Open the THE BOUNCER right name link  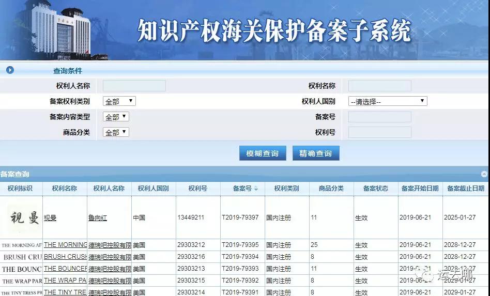[65, 269]
